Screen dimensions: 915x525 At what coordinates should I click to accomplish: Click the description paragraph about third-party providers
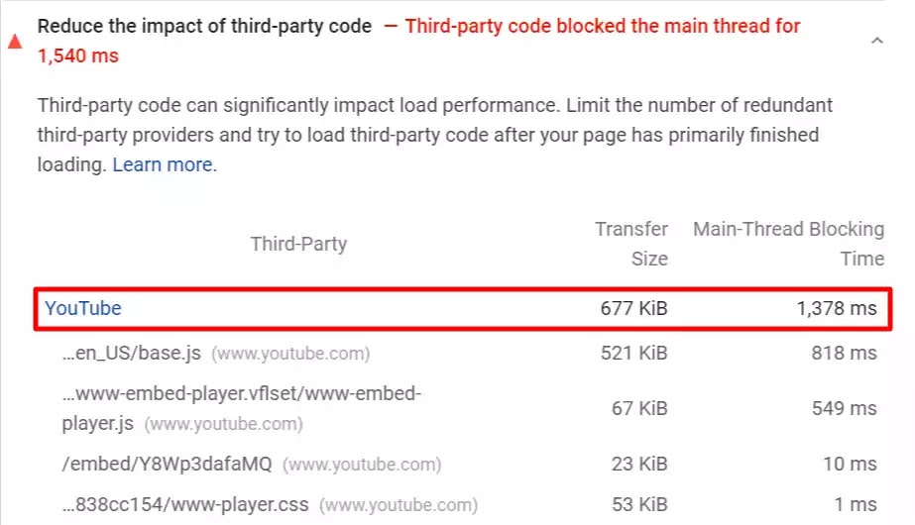pos(435,135)
